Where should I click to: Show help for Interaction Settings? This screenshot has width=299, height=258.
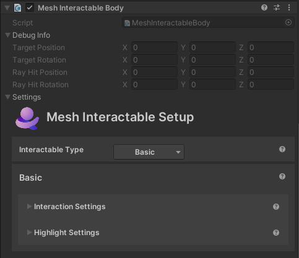pos(276,207)
